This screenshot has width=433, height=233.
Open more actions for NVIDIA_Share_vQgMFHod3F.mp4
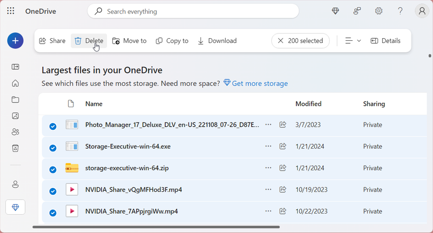coord(268,190)
